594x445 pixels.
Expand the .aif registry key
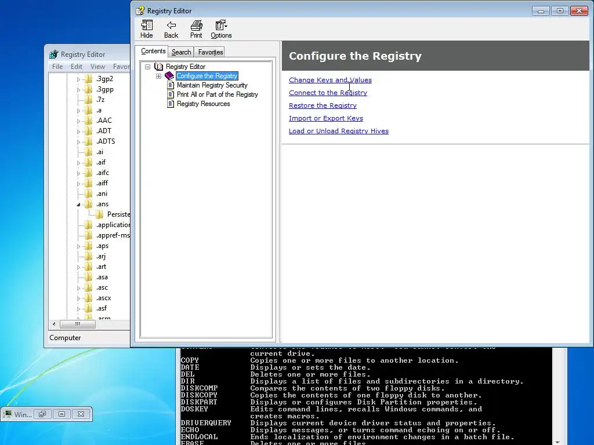point(78,163)
